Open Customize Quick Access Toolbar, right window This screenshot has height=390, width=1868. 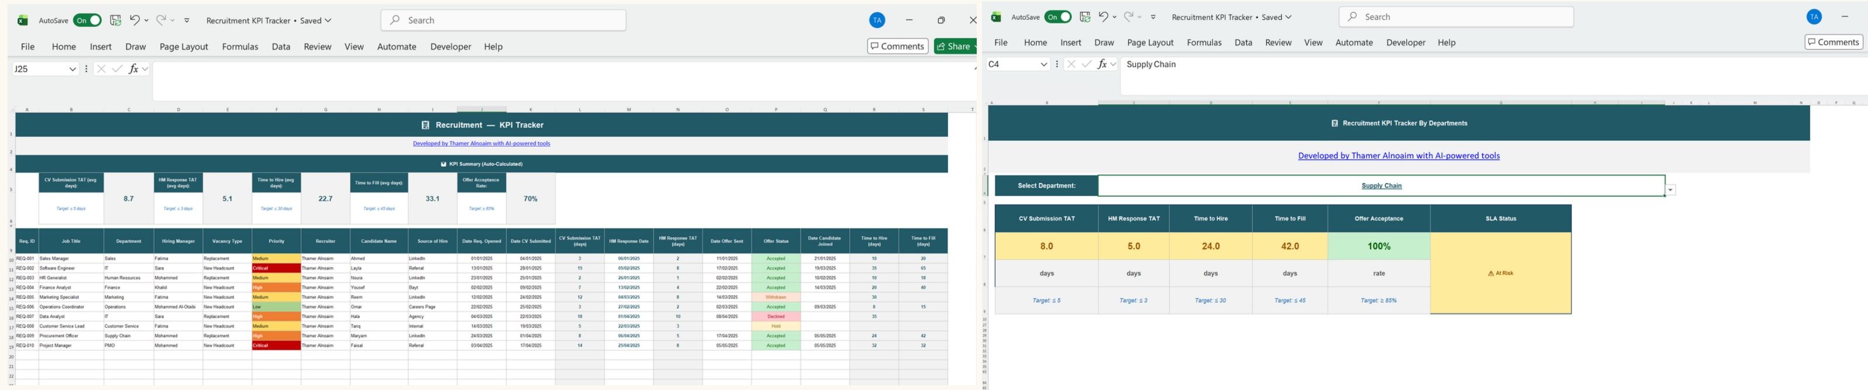1153,17
